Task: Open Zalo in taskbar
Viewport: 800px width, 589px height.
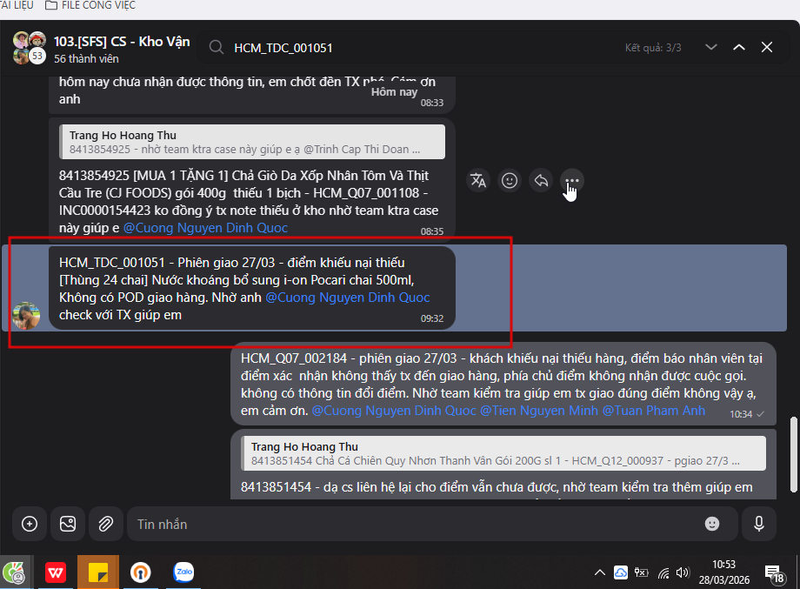Action: pos(183,572)
